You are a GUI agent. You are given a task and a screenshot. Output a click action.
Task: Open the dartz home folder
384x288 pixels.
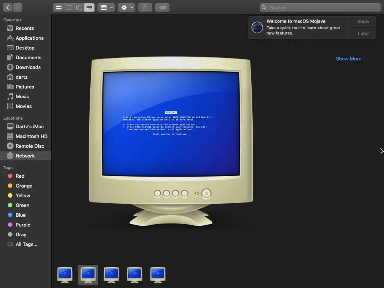[25, 77]
